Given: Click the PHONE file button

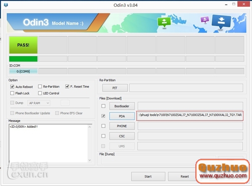Looking at the screenshot, I should [x=122, y=126].
